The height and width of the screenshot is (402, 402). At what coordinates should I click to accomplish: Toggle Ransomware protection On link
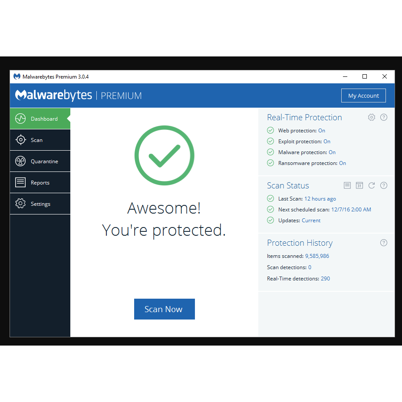tap(343, 163)
